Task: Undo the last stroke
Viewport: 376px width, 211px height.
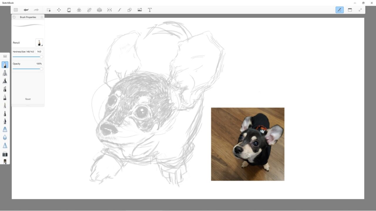Action: tap(26, 10)
